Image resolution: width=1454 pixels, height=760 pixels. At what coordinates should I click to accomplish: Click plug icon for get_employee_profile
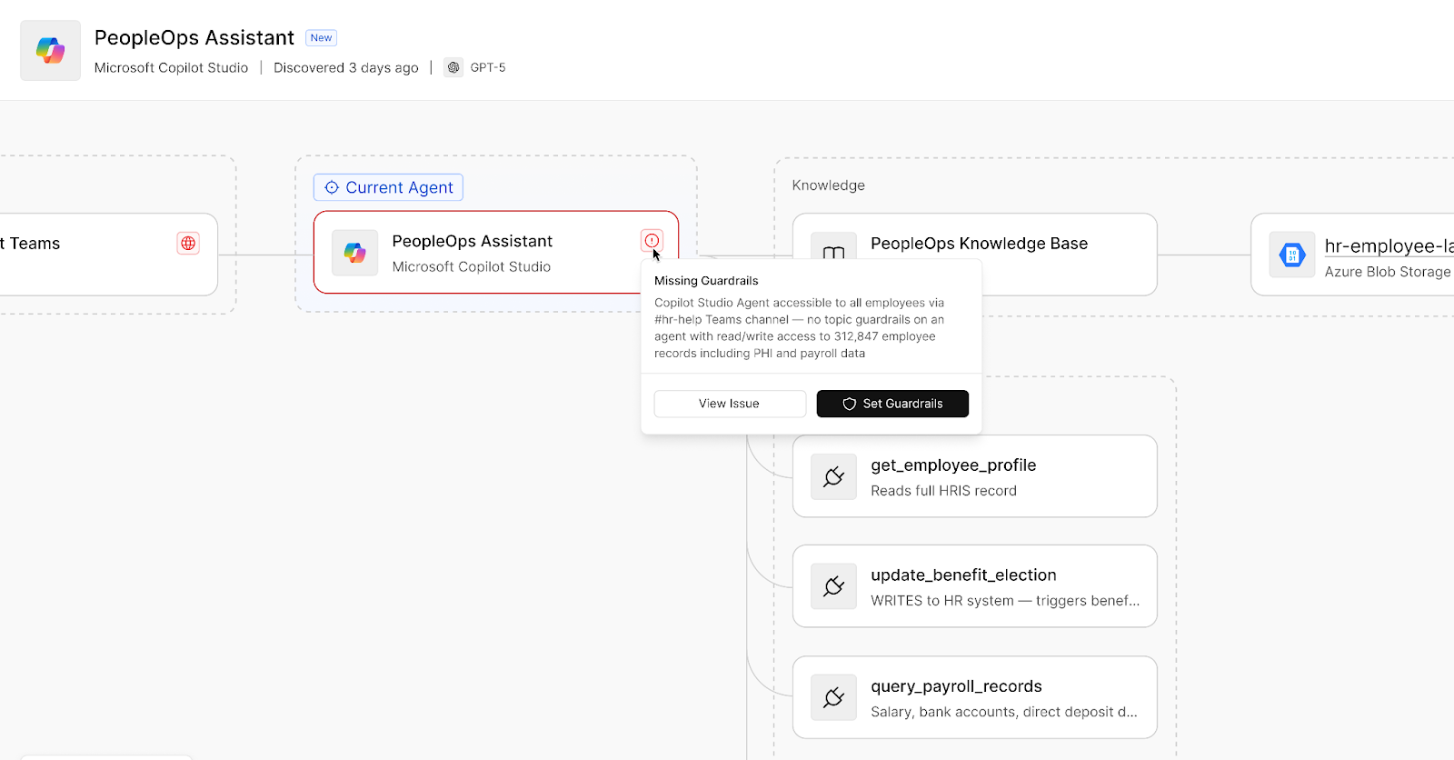833,476
